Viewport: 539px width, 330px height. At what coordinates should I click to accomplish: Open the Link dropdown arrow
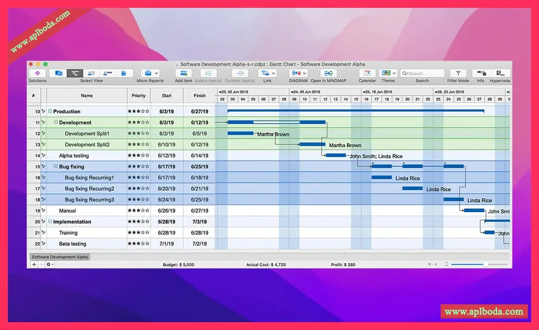273,73
